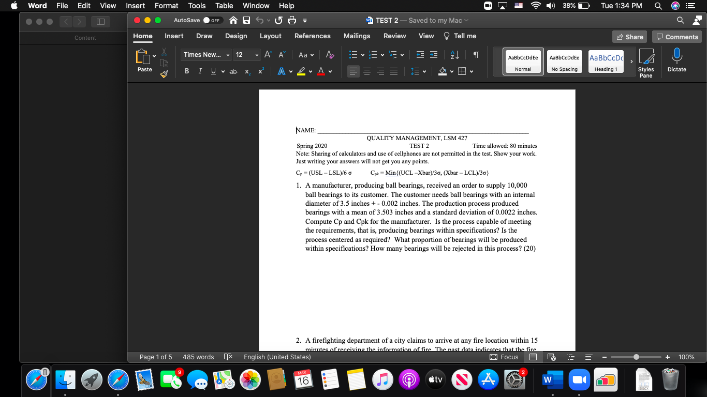The width and height of the screenshot is (707, 397).
Task: Enable Focus mode in the status bar
Action: click(504, 357)
